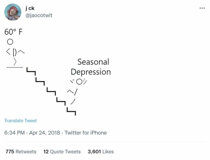Click the flat ledge under the standing figure
The width and height of the screenshot is (210, 160).
click(15, 67)
